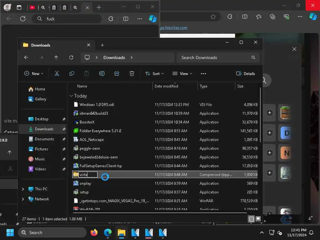Select Home in navigation pane
Image resolution: width=320 pixels, height=240 pixels.
coord(40,89)
